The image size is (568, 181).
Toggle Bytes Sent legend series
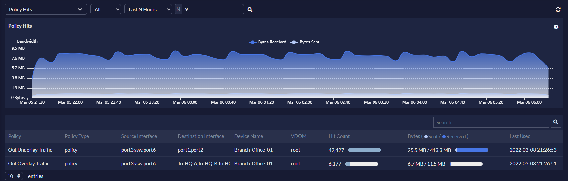(305, 42)
